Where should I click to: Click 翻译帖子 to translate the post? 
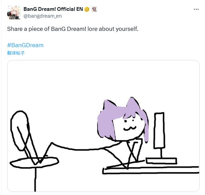click(x=16, y=53)
